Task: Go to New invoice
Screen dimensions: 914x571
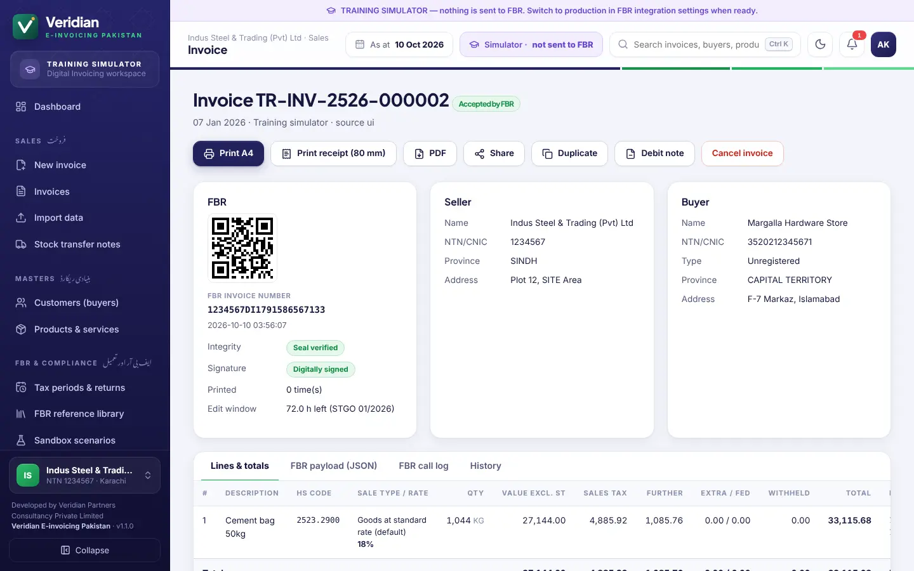Action: click(85, 165)
